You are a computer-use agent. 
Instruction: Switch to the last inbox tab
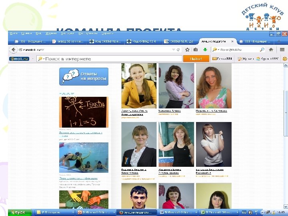255,42
